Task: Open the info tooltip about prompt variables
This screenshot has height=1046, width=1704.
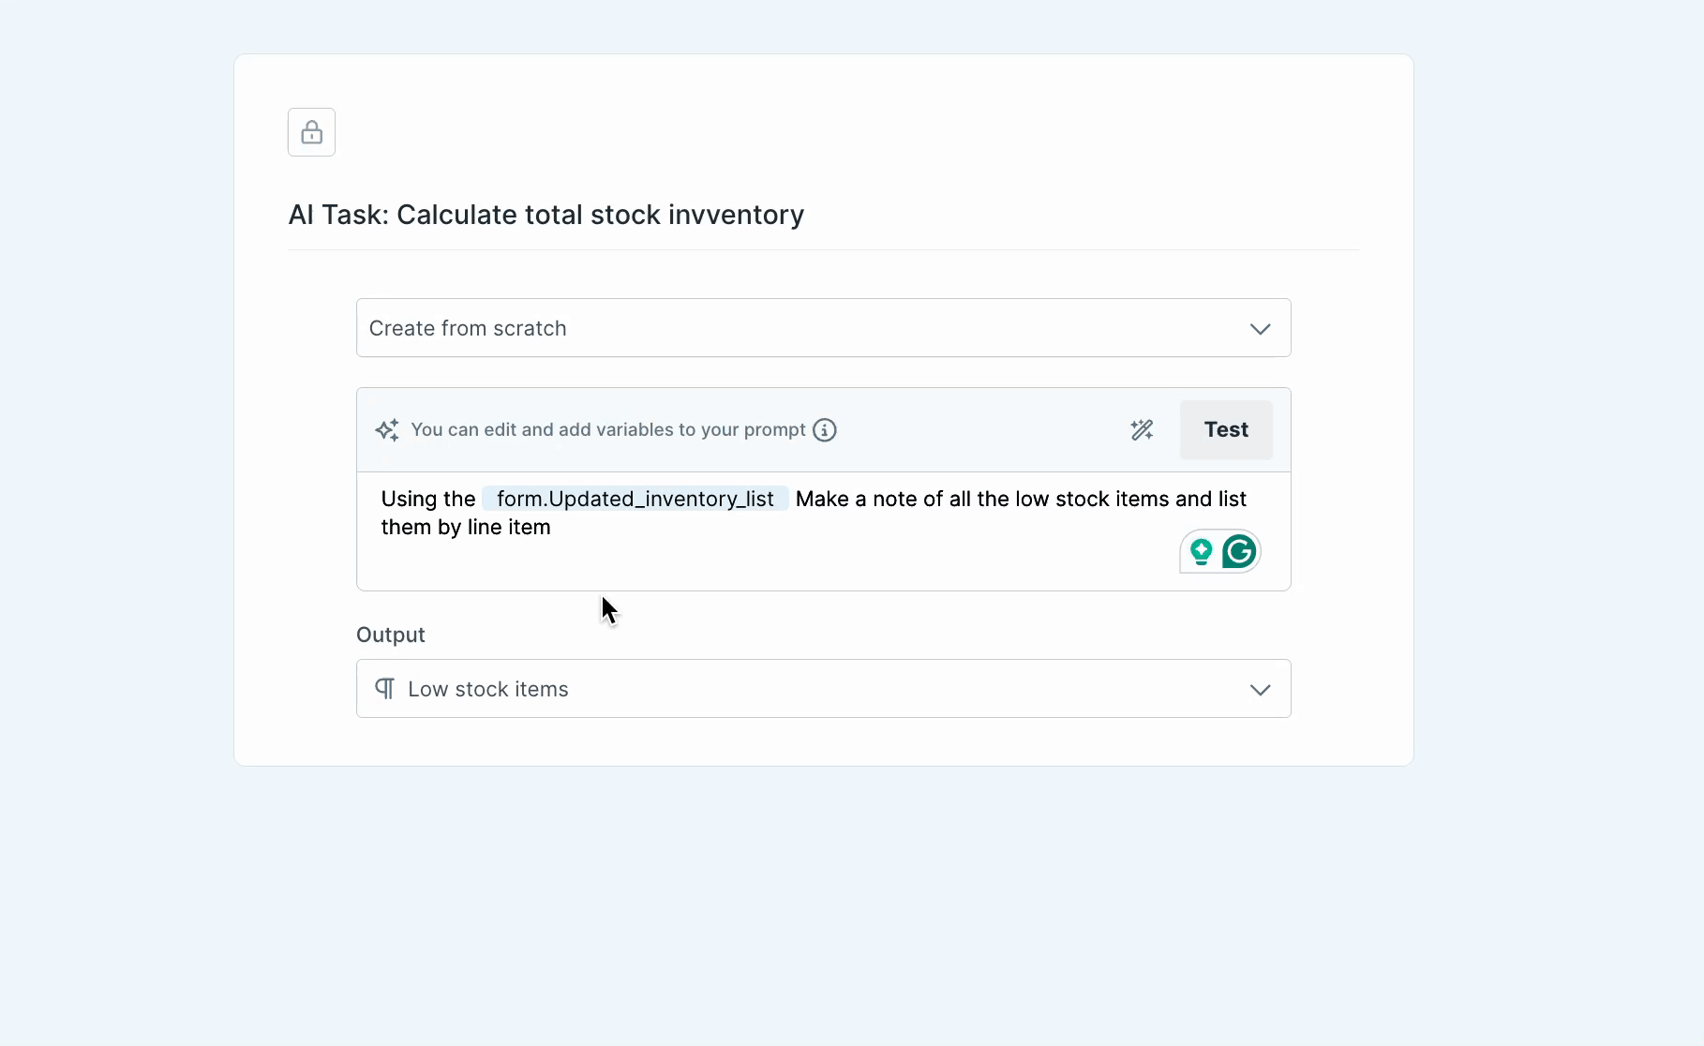Action: (x=824, y=429)
